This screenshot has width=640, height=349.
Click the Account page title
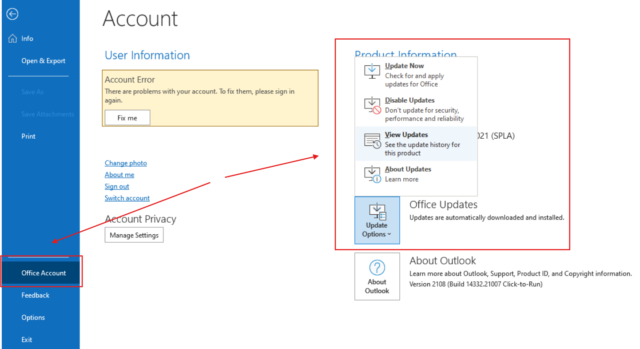click(x=140, y=18)
